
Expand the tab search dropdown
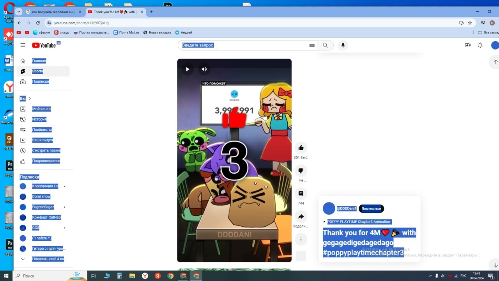coord(18,12)
